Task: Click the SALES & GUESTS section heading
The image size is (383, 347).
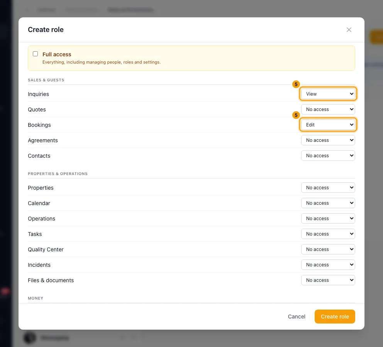Action: click(46, 80)
